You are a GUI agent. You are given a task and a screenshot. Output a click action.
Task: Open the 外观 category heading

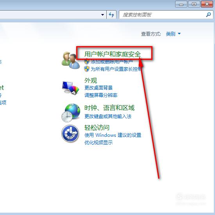point(91,81)
